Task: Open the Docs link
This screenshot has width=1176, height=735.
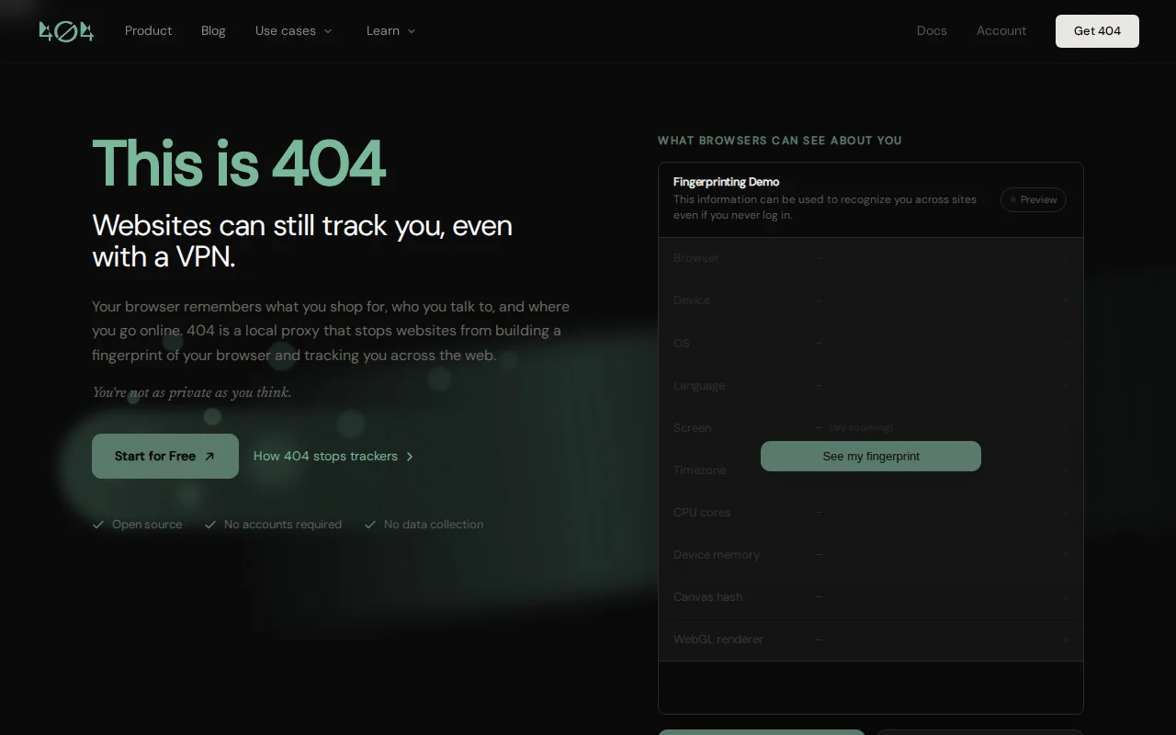Action: point(932,30)
